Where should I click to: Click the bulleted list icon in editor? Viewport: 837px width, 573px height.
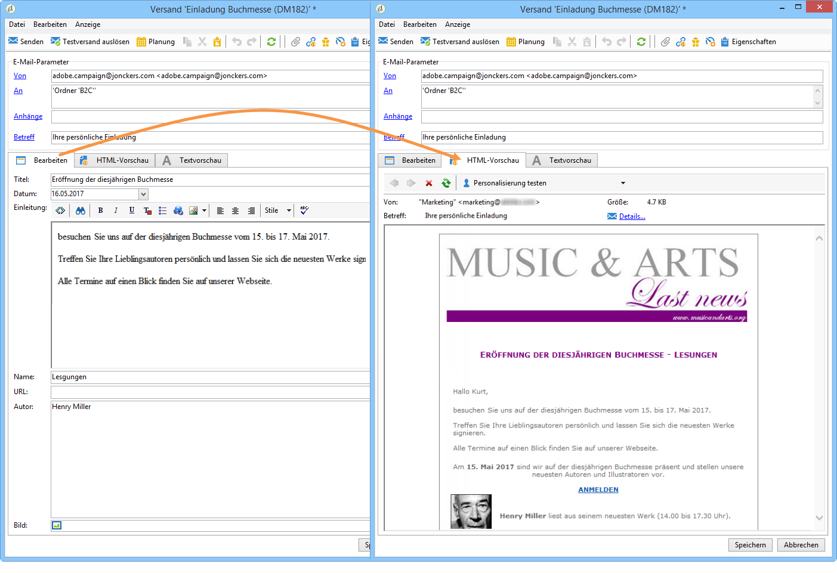point(162,210)
